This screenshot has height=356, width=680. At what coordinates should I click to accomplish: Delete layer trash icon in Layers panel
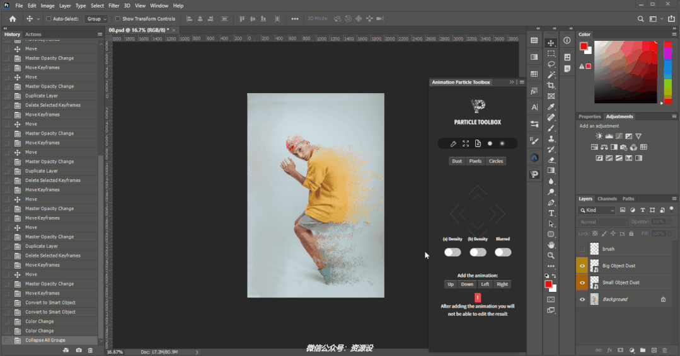665,350
